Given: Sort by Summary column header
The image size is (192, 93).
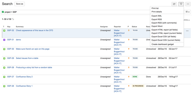Looking at the screenshot, I should click(20, 27).
